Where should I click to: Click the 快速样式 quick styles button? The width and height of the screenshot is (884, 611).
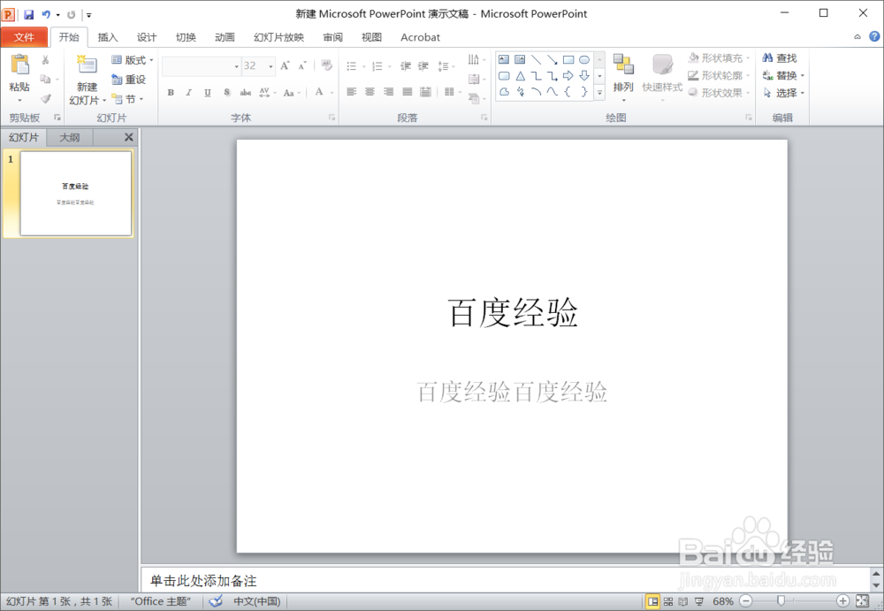point(662,78)
